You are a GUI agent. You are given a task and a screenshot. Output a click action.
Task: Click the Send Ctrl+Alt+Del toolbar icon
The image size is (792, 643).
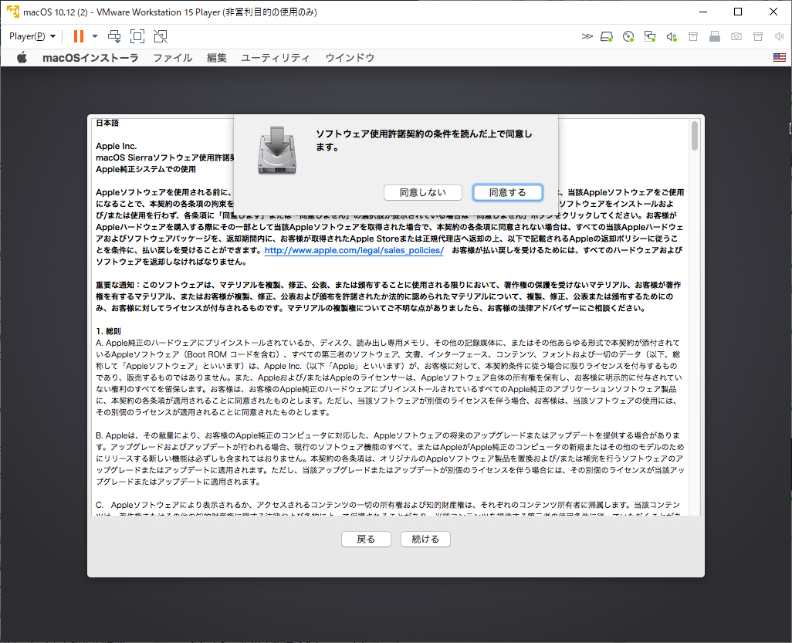click(x=115, y=36)
